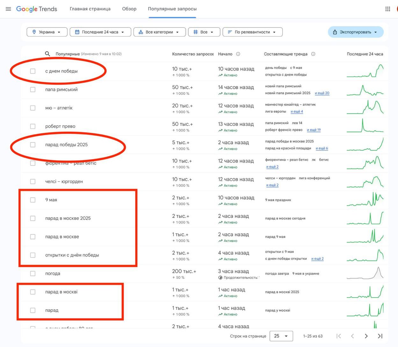
Task: Change rows per page dropdown 25
Action: (281, 336)
